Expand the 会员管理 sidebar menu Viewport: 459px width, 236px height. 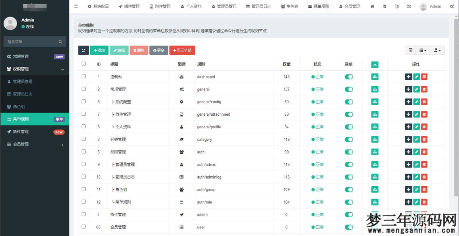35,144
